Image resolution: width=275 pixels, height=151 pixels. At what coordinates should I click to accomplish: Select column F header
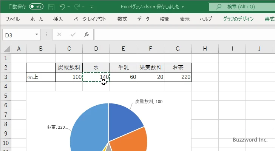click(x=150, y=49)
